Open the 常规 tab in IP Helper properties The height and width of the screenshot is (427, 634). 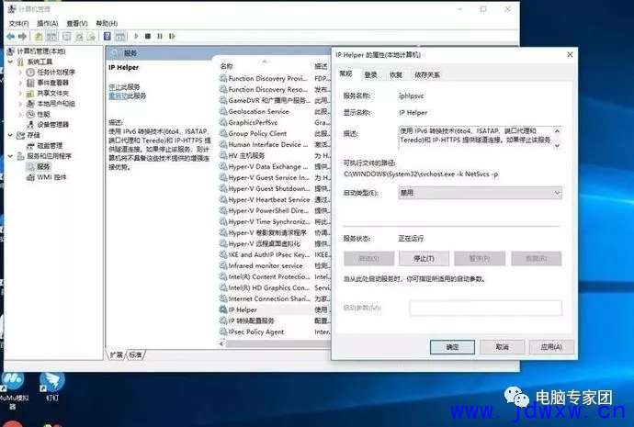[x=345, y=74]
